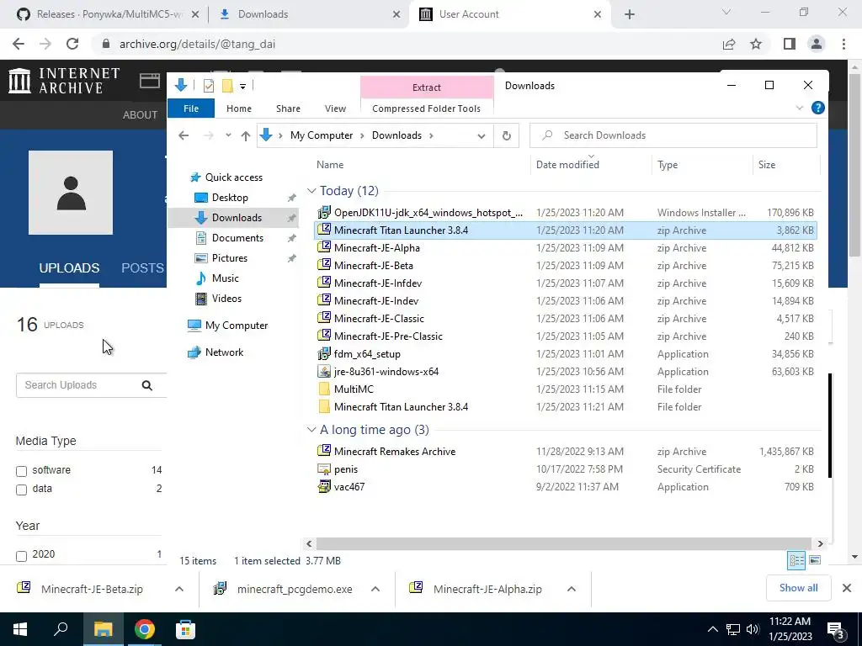
Task: Select the OpenJDK11U installer file icon
Action: click(x=324, y=212)
